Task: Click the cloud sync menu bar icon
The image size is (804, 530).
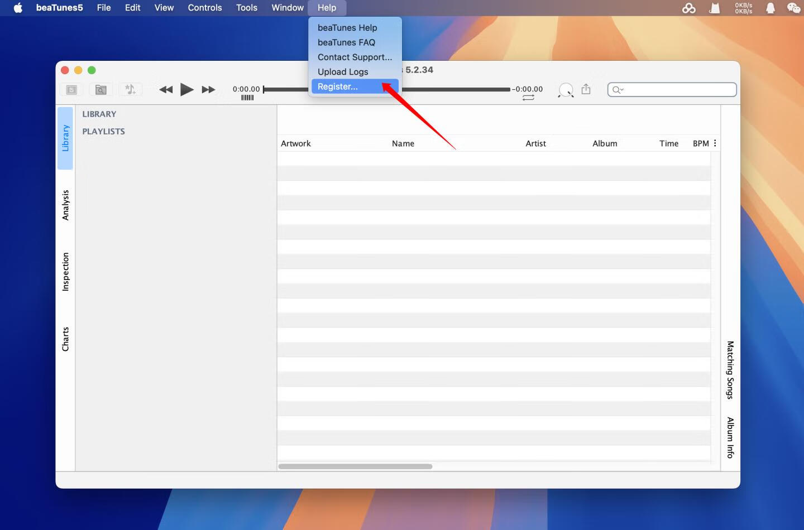Action: point(689,8)
